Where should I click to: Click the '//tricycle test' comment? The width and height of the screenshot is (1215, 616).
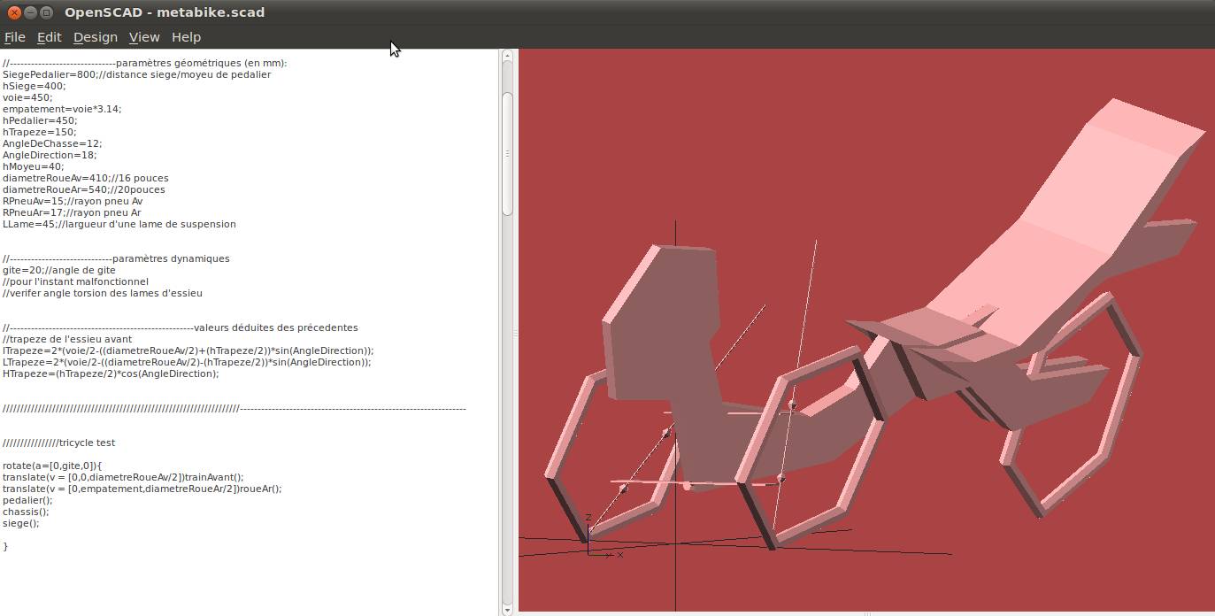pos(58,443)
